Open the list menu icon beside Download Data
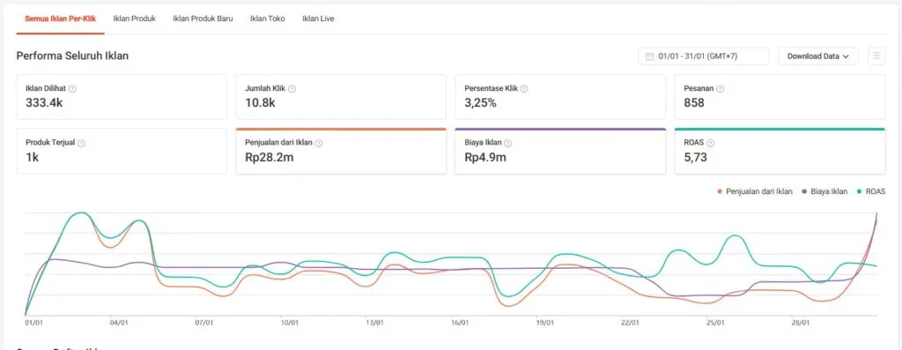The height and width of the screenshot is (350, 902). 876,56
